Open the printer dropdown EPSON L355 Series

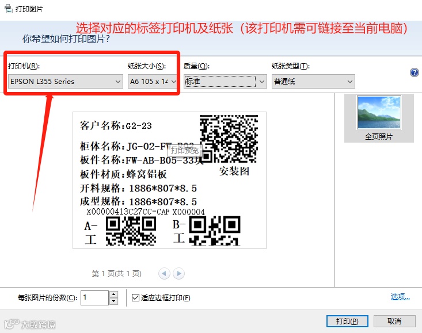coord(66,82)
